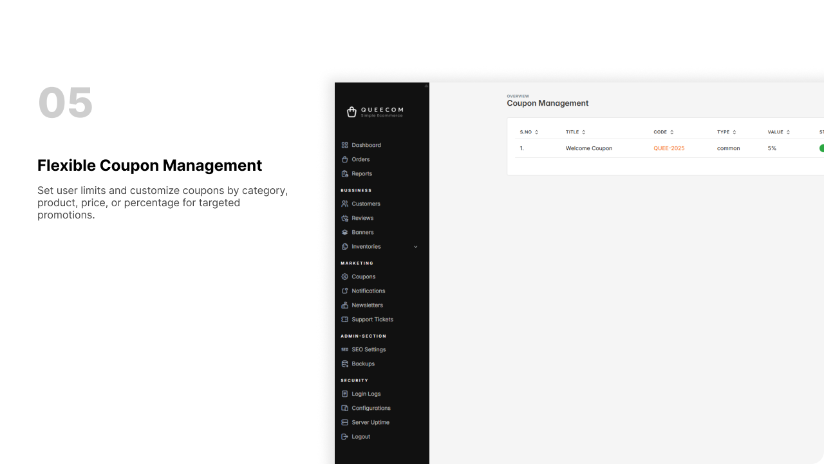Sort coupons by TITLE column

(583, 132)
